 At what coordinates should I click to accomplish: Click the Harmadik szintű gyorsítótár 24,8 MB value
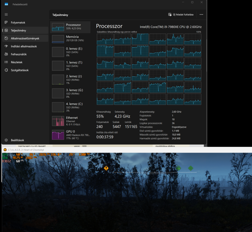pyautogui.click(x=176, y=138)
